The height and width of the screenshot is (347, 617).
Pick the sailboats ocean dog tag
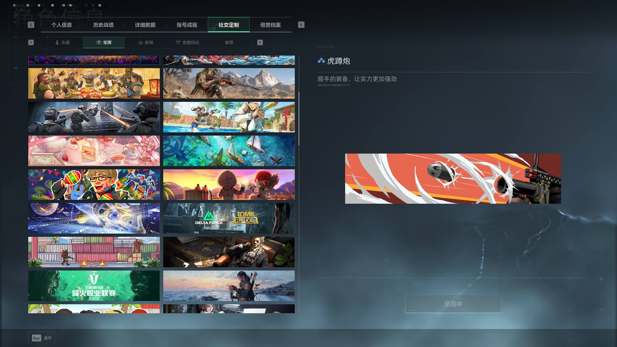point(229,151)
